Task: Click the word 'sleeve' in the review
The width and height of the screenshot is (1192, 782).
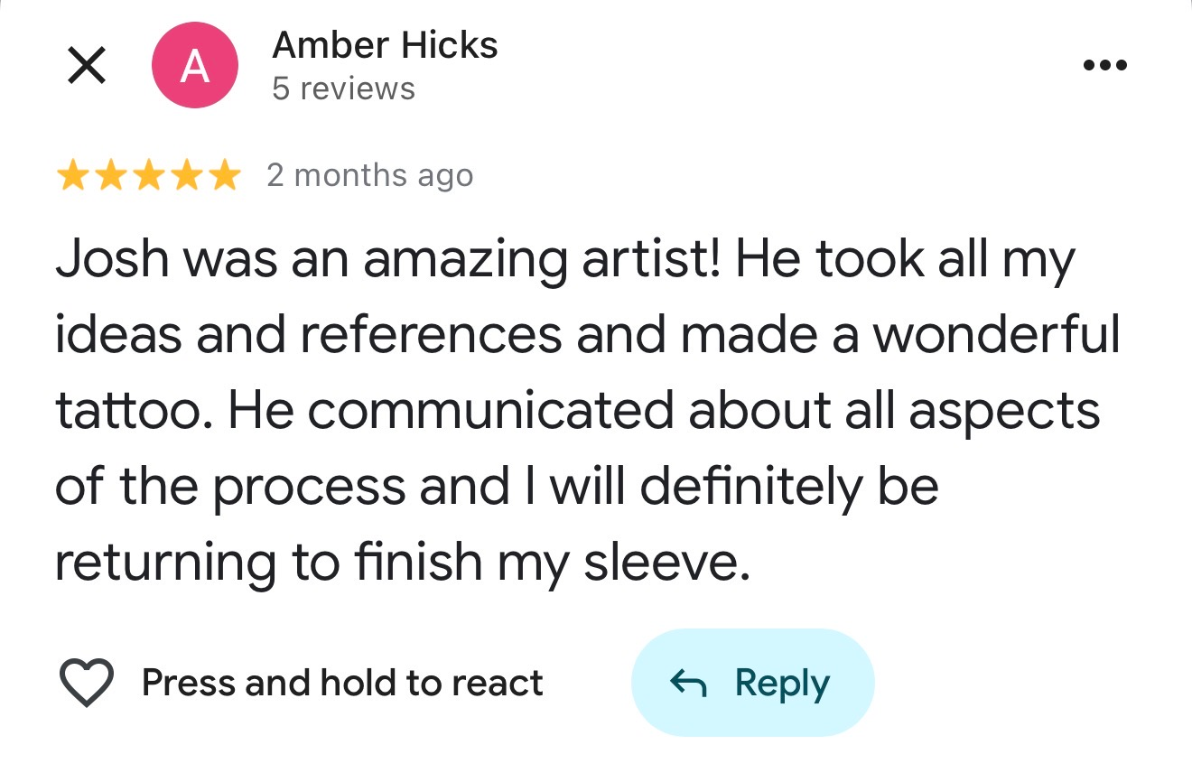Action: pyautogui.click(x=664, y=562)
